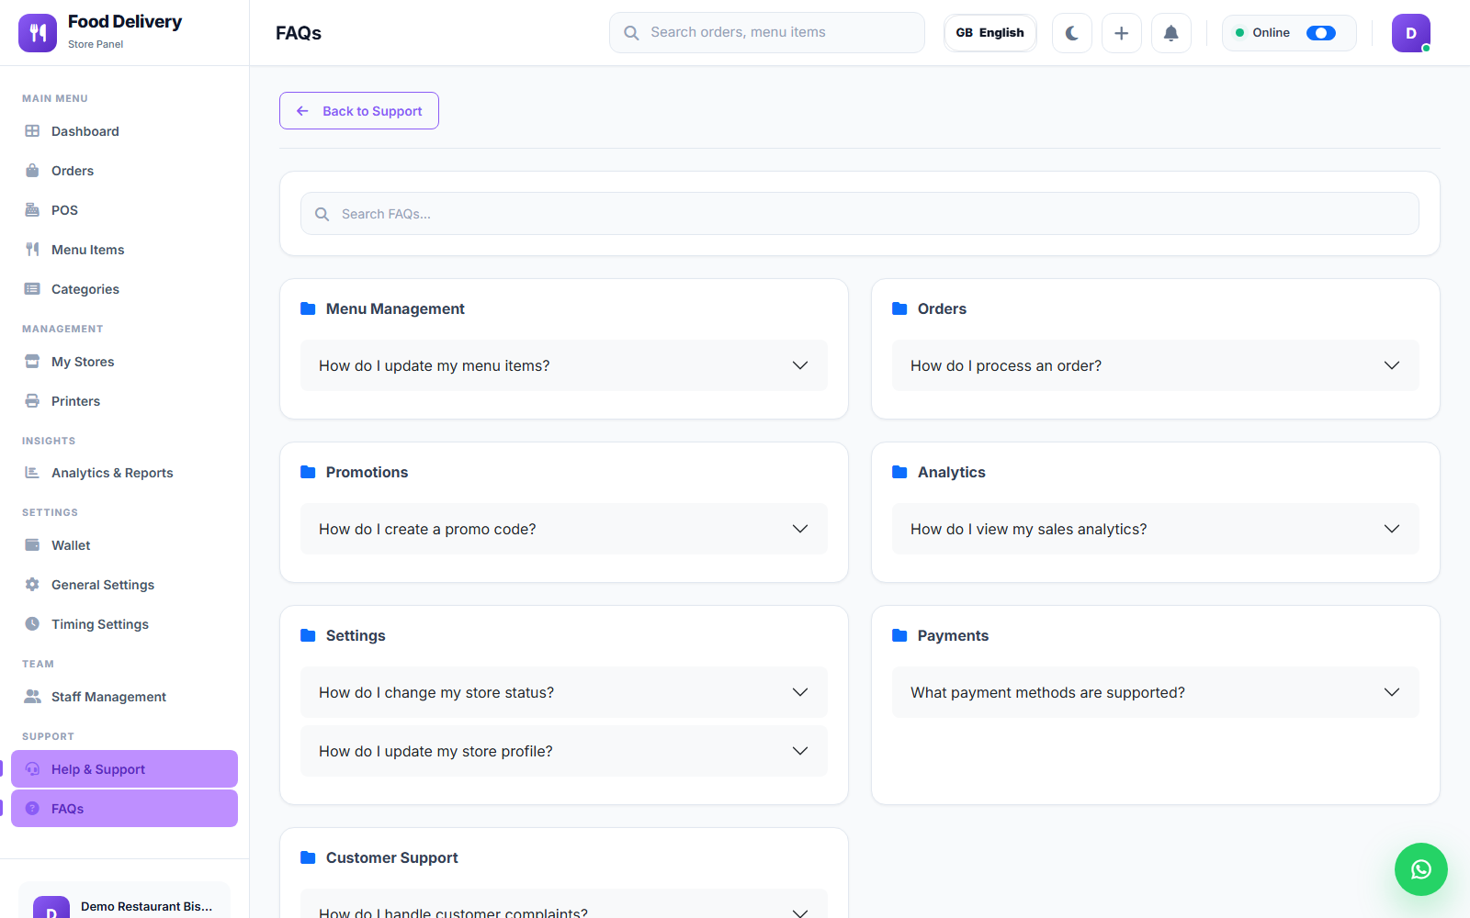Open the FAQs sidebar link

tap(124, 809)
